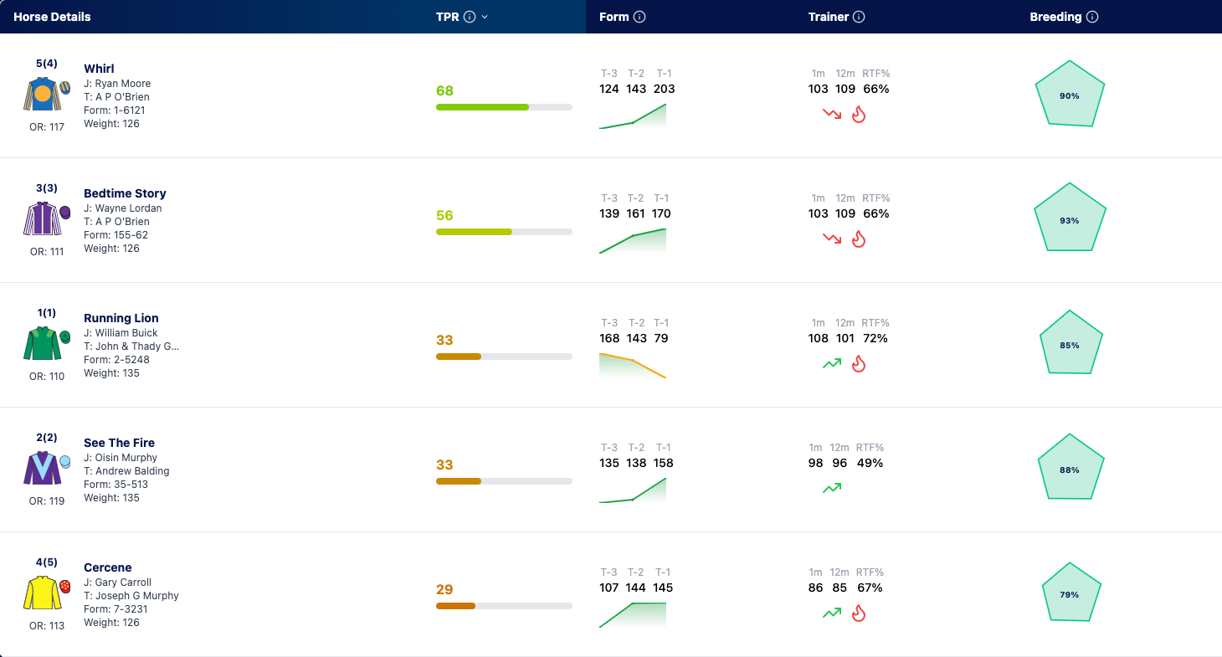Viewport: 1222px width, 657px height.
Task: Expand the TPR sort chevron
Action: [485, 17]
